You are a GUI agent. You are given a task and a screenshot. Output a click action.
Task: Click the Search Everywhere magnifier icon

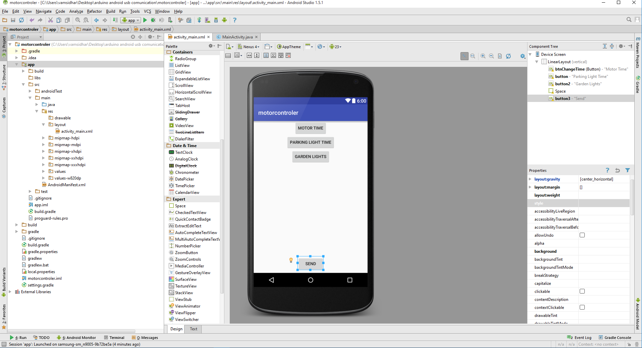pyautogui.click(x=629, y=20)
